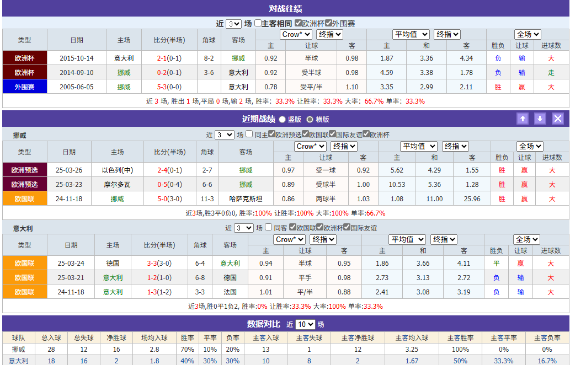
Task: Close the 近期战绩 panel
Action: pyautogui.click(x=558, y=119)
